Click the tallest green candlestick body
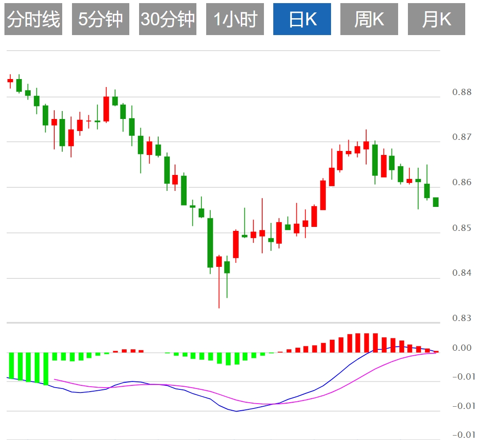 pos(210,242)
